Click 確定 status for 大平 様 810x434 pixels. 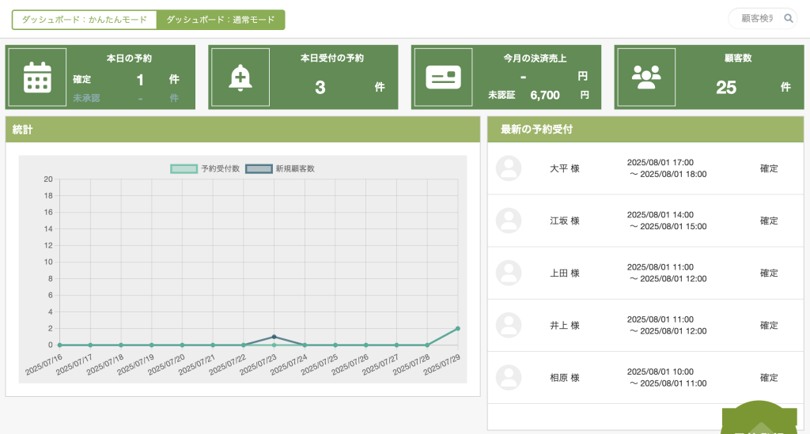point(769,168)
